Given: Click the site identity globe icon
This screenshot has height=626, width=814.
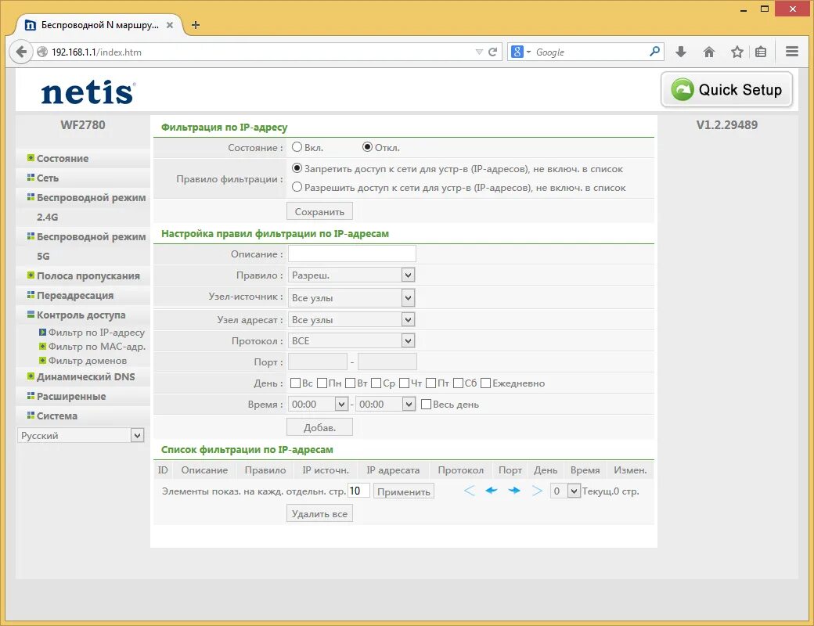Looking at the screenshot, I should click(42, 52).
